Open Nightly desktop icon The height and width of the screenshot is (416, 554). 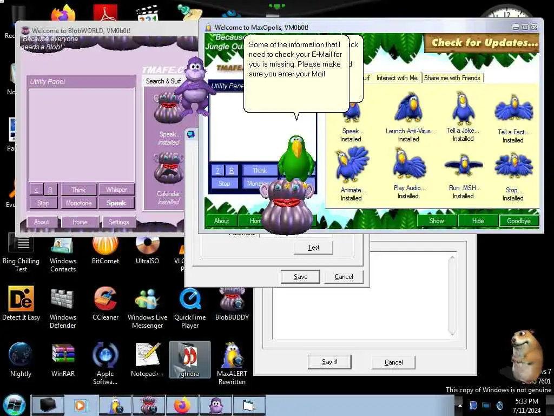point(21,360)
